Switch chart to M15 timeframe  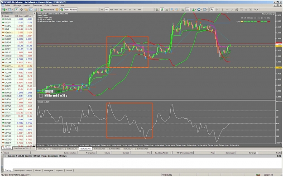[x=111, y=9]
